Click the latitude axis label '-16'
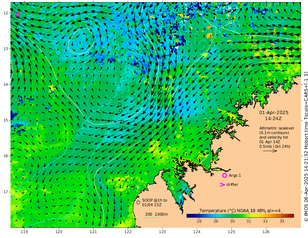308x238 pixels. click(x=5, y=156)
